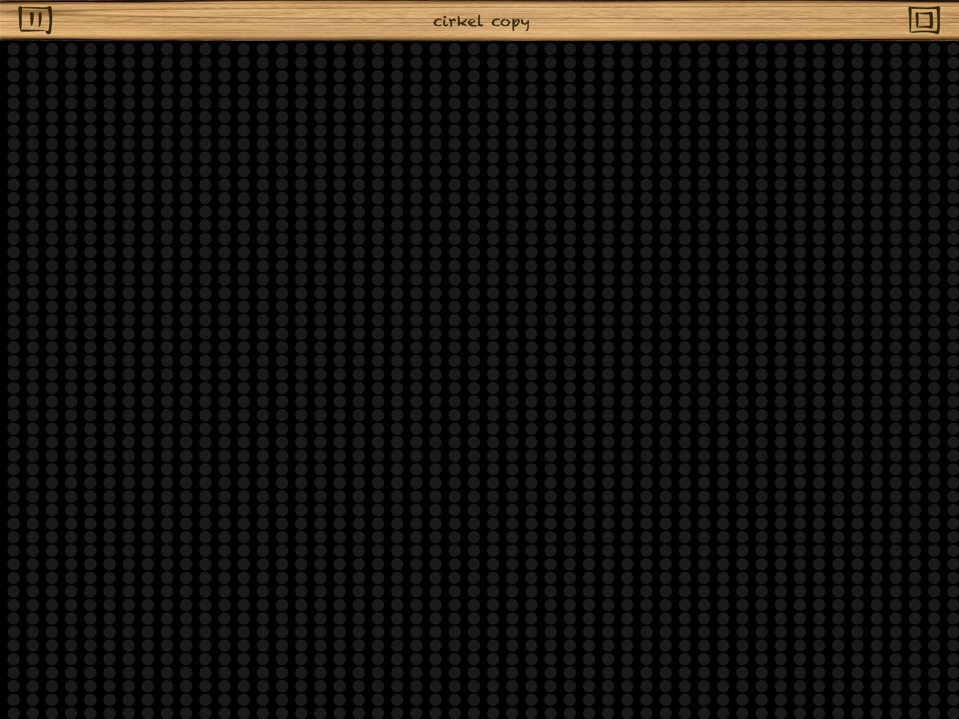Click second dot in the bottom row
The image size is (959, 719).
[32, 713]
